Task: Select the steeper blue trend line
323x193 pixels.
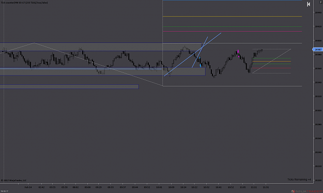Action: click(x=200, y=52)
